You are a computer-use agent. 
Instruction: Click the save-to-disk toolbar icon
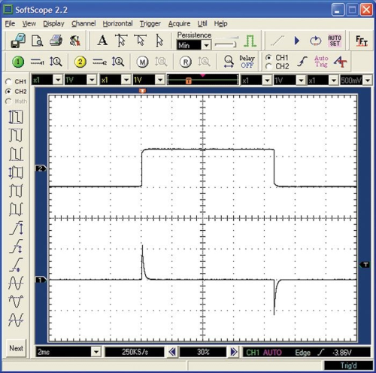pos(18,41)
